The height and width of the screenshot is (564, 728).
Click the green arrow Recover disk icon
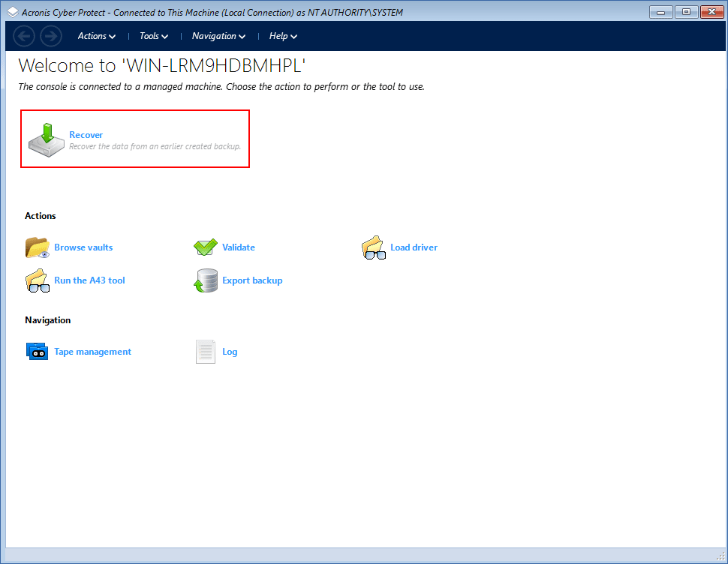[x=47, y=139]
